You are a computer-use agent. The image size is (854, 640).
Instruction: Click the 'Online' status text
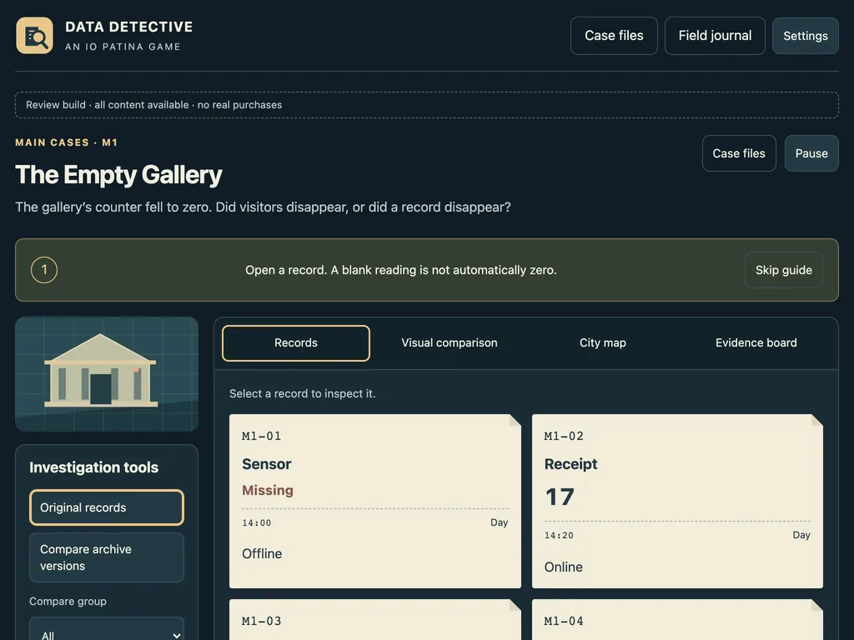pyautogui.click(x=563, y=567)
